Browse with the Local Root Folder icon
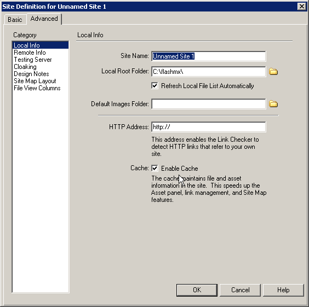 click(x=273, y=72)
